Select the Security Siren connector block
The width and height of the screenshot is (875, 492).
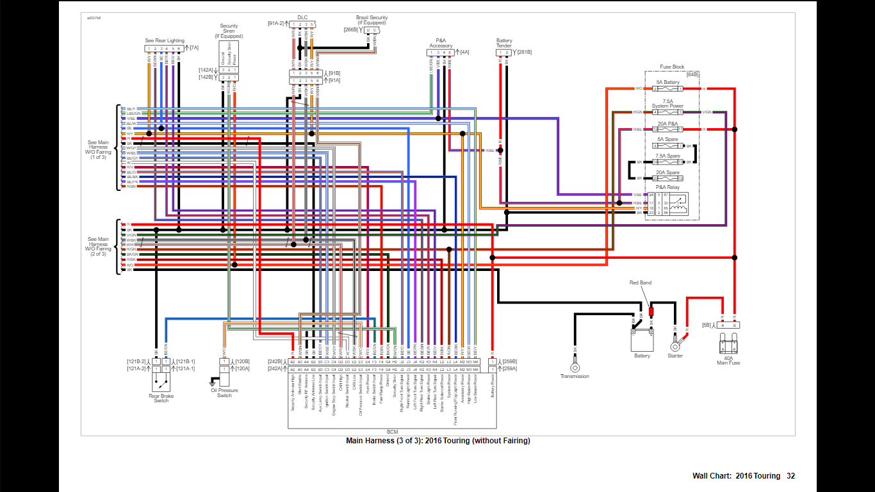click(229, 70)
